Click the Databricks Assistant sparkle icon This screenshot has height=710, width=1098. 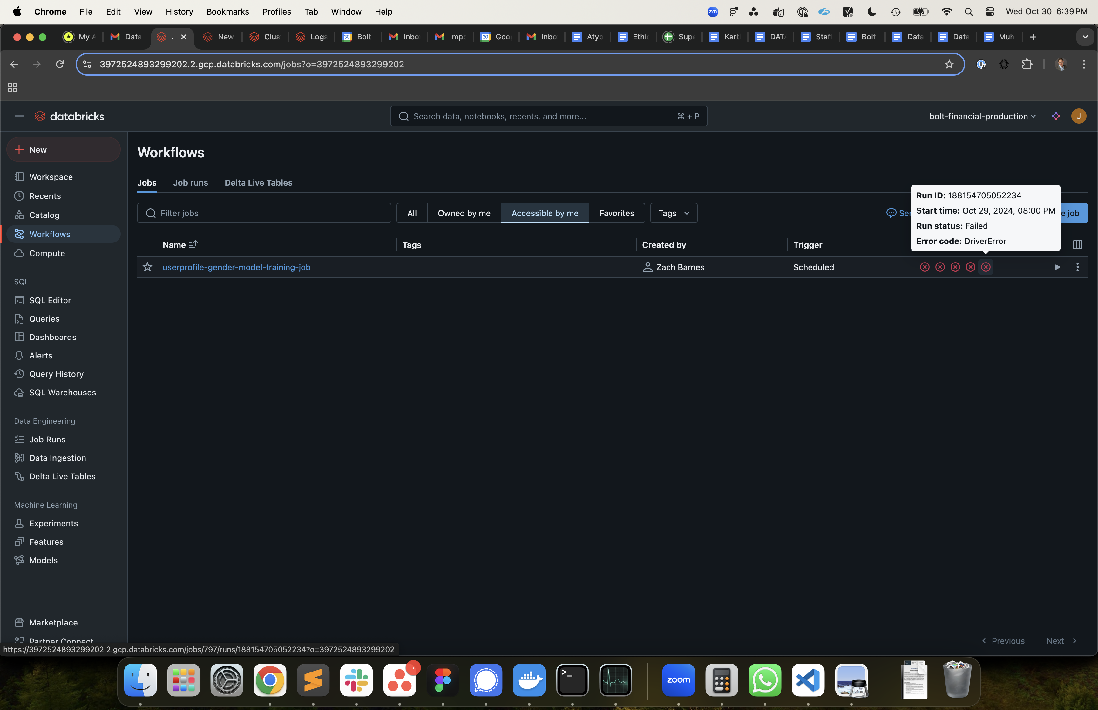[x=1056, y=116]
